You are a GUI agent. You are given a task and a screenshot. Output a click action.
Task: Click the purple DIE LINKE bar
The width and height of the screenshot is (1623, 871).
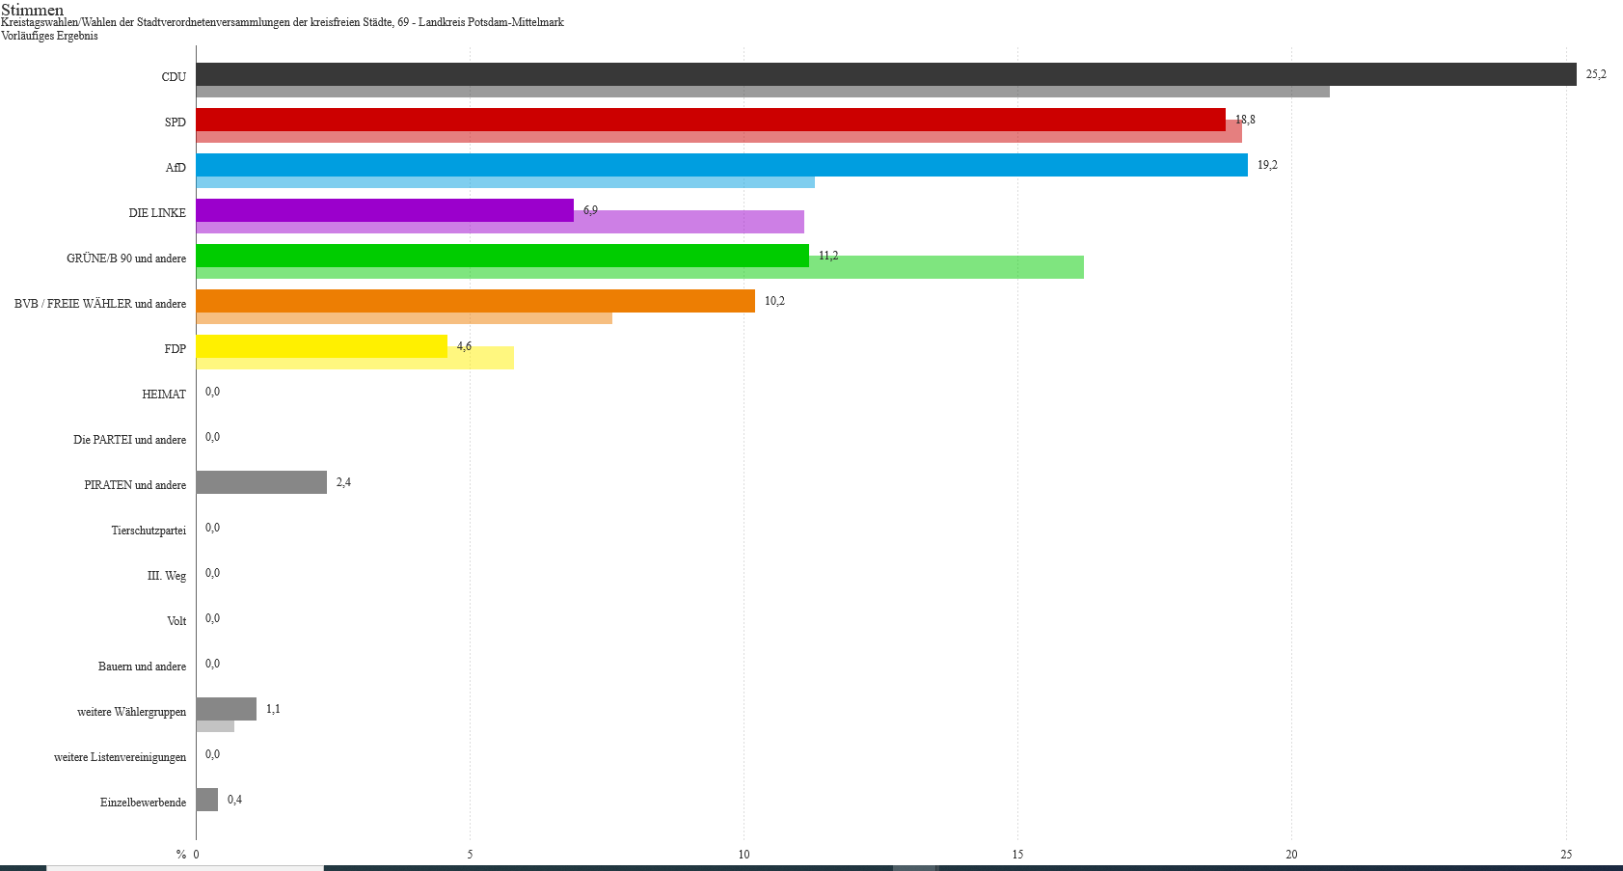tap(385, 210)
